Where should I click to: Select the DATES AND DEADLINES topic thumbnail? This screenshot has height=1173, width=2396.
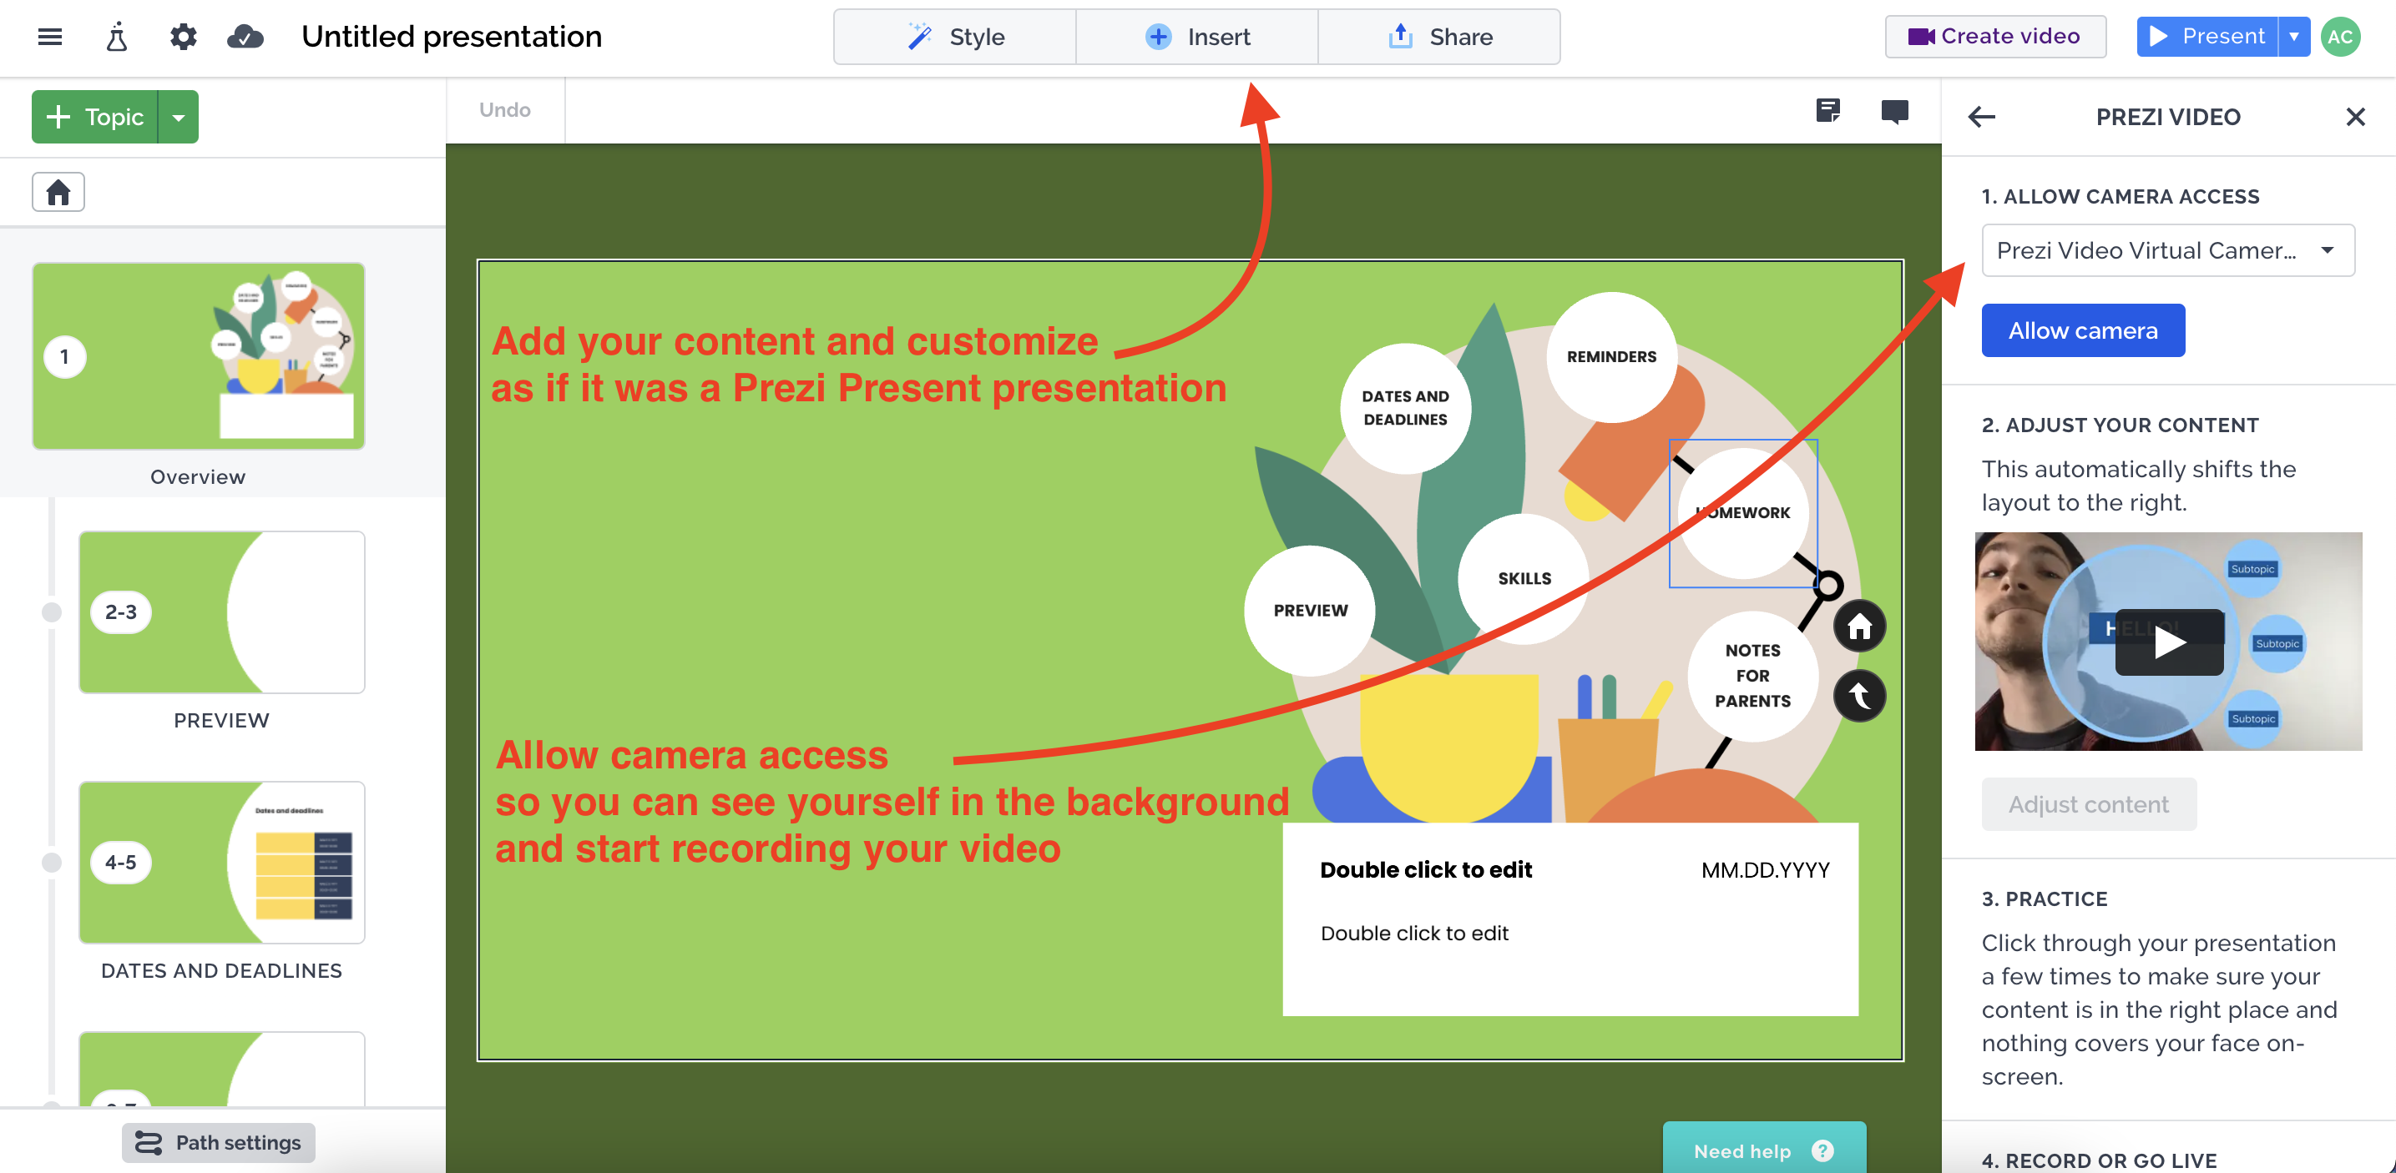pos(221,863)
